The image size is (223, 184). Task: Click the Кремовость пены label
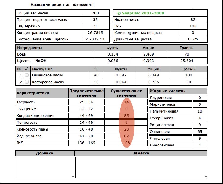coord(32,129)
